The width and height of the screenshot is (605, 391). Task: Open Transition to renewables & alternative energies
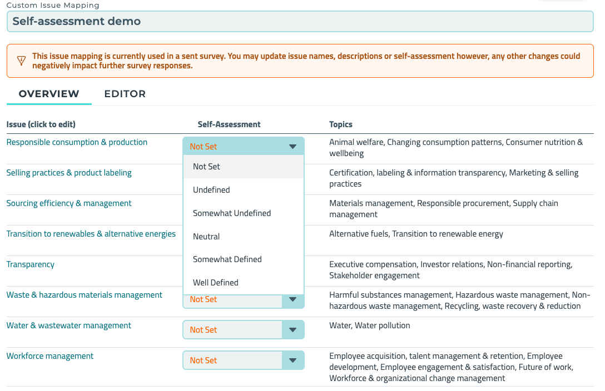(x=91, y=234)
